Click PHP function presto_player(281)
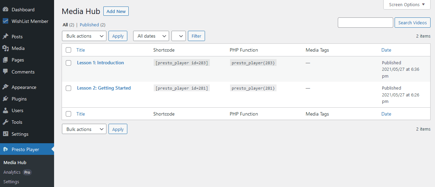The image size is (435, 187). 253,88
